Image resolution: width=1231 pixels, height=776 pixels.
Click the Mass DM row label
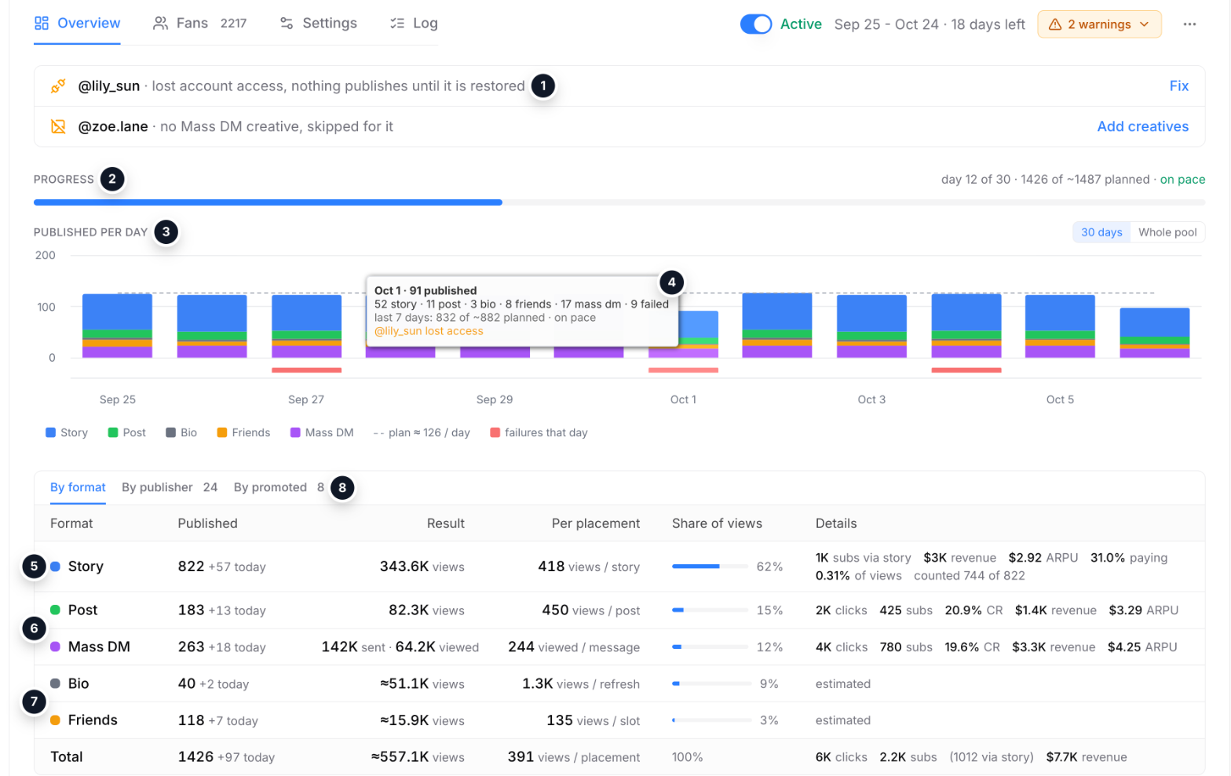click(99, 647)
